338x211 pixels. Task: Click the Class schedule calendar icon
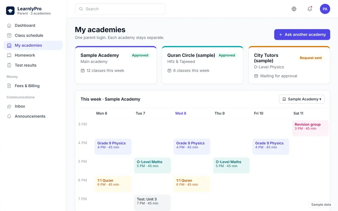click(x=9, y=35)
